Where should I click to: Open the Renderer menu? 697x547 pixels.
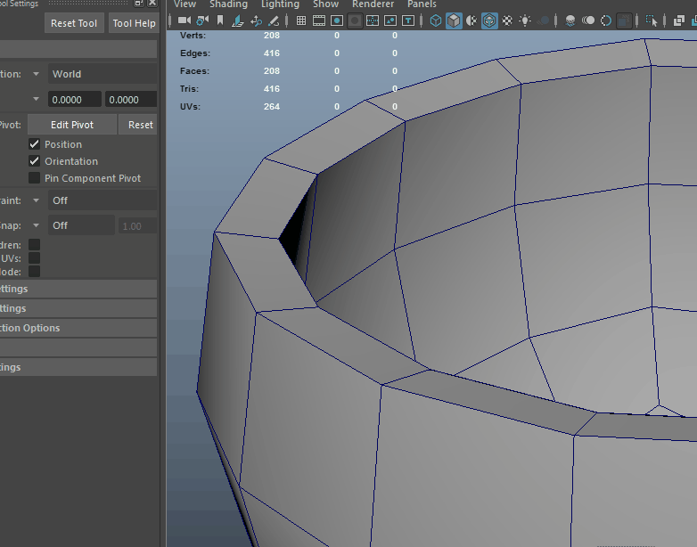point(373,4)
